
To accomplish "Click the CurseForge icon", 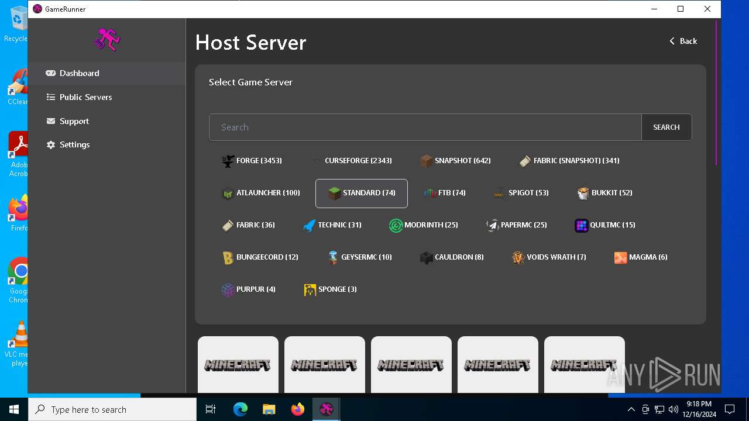I will [317, 161].
